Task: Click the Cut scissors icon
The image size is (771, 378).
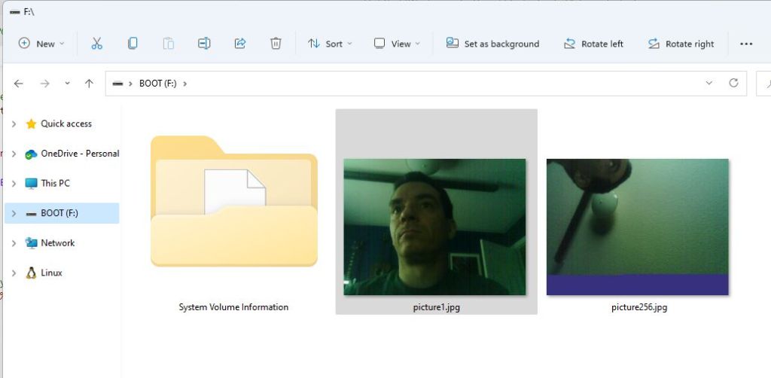Action: tap(97, 43)
